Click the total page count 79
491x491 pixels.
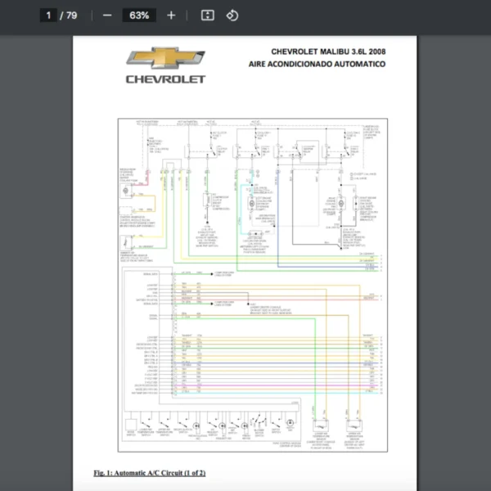coord(72,16)
